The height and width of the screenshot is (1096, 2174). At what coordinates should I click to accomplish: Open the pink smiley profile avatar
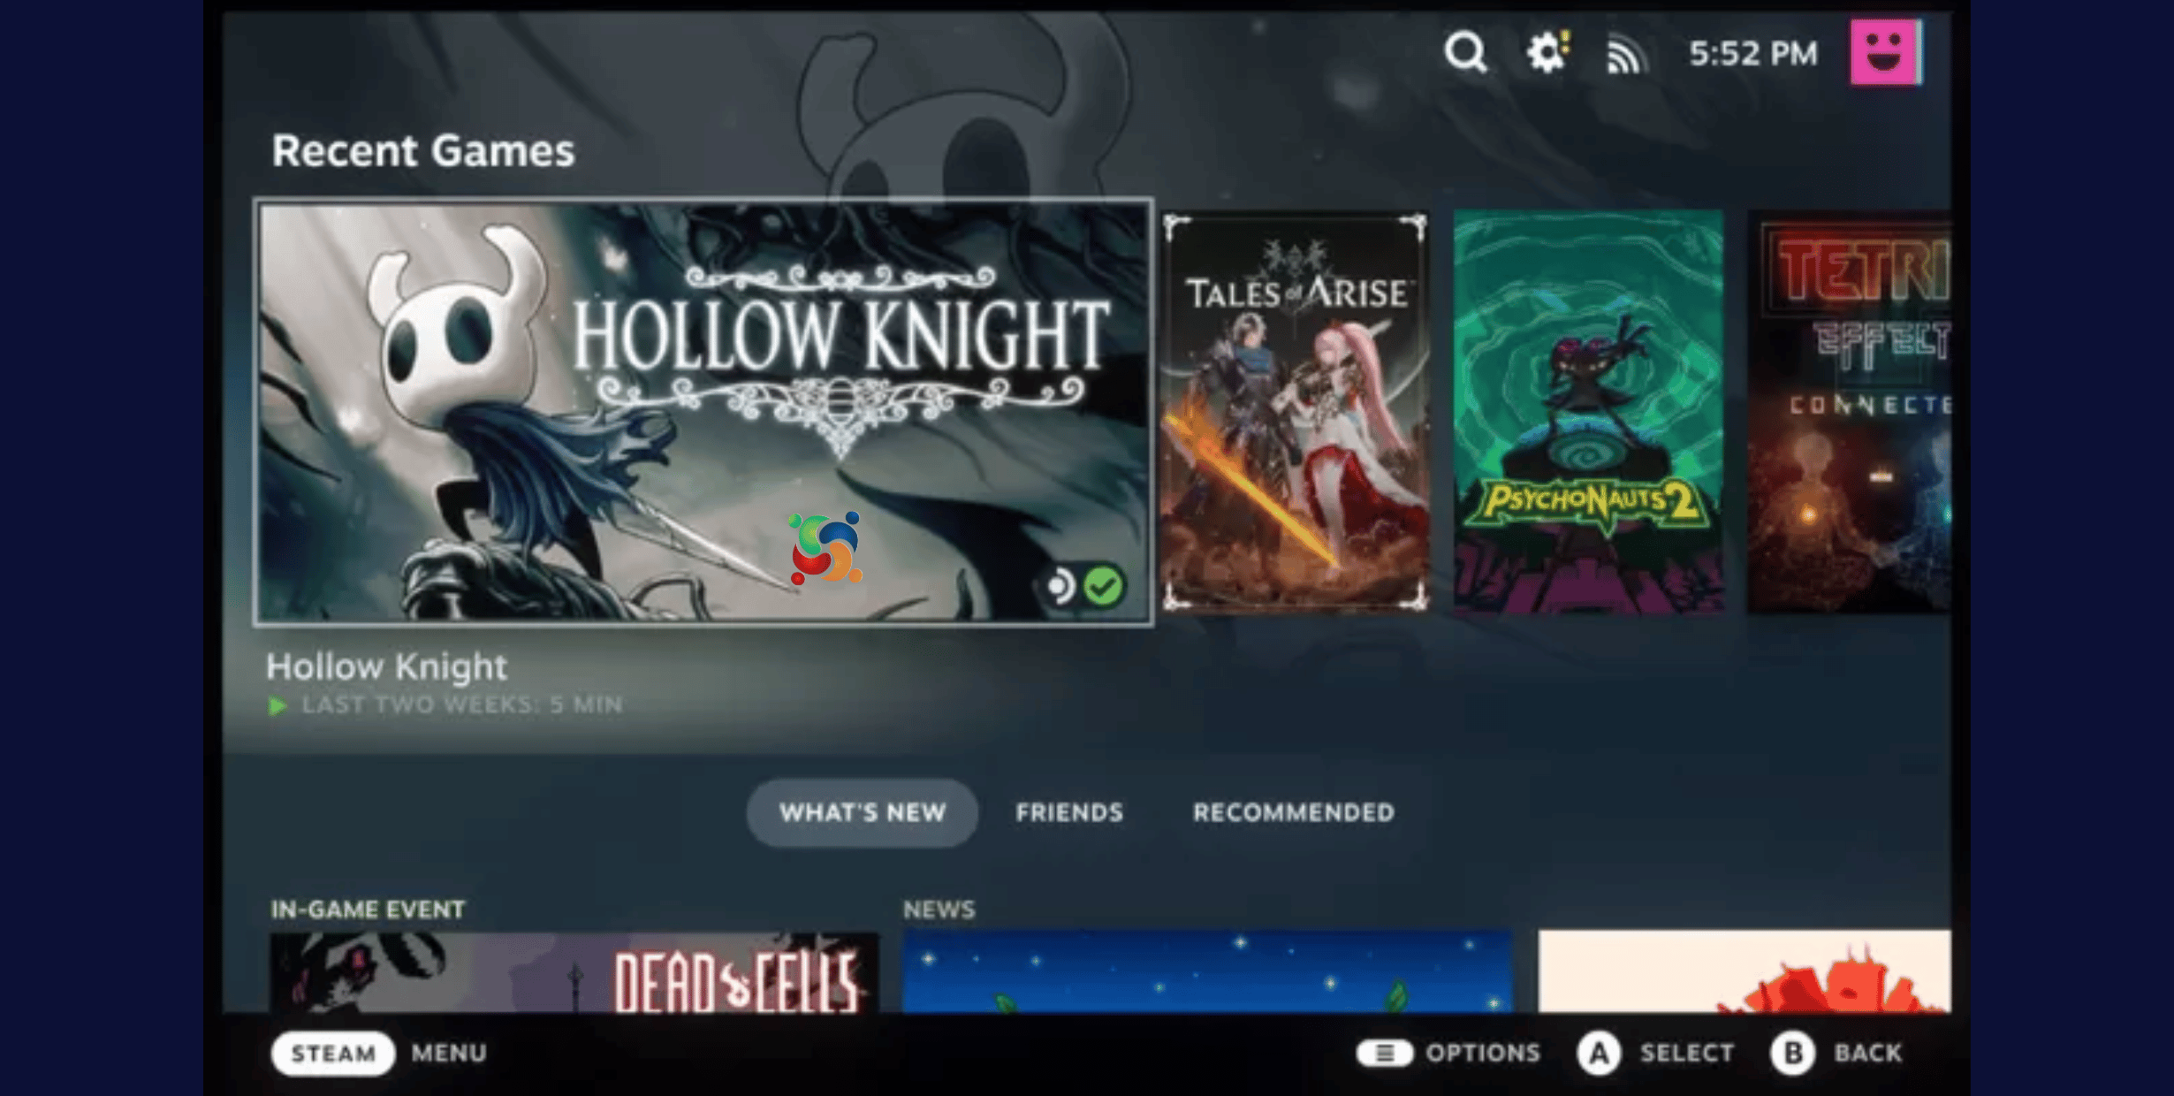click(x=1885, y=52)
